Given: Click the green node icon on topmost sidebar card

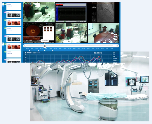Looking at the screenshot, I should [5, 4].
